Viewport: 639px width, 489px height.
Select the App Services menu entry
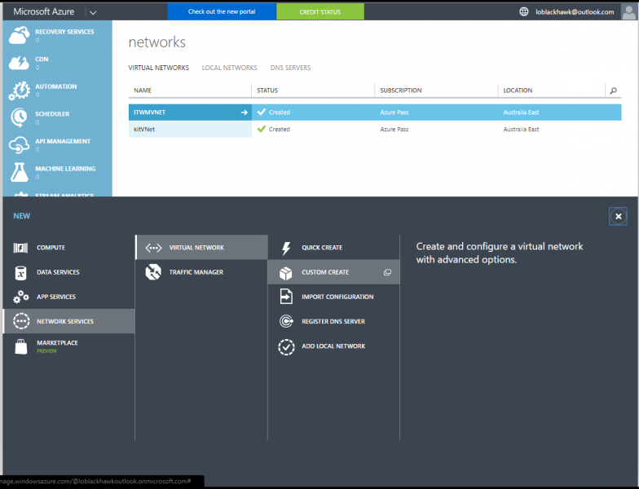point(68,297)
